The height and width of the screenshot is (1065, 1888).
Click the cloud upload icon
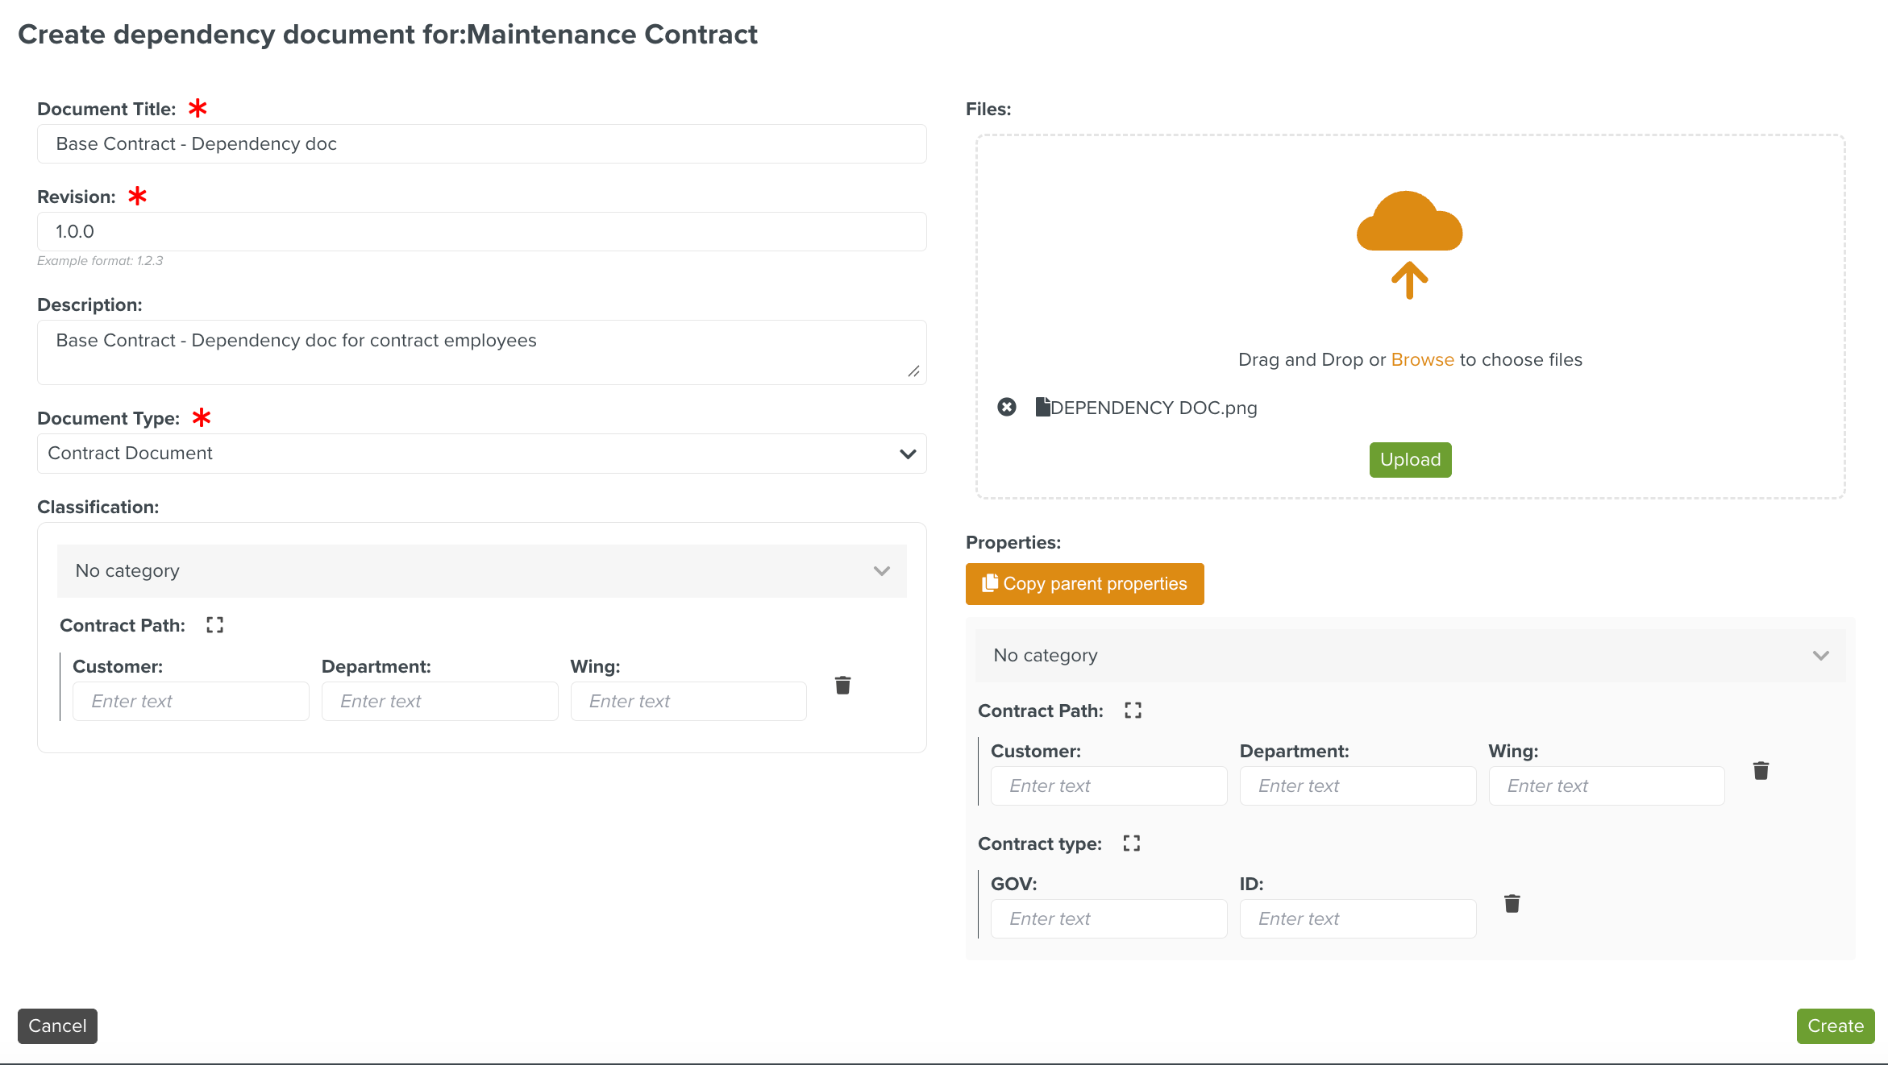coord(1409,243)
